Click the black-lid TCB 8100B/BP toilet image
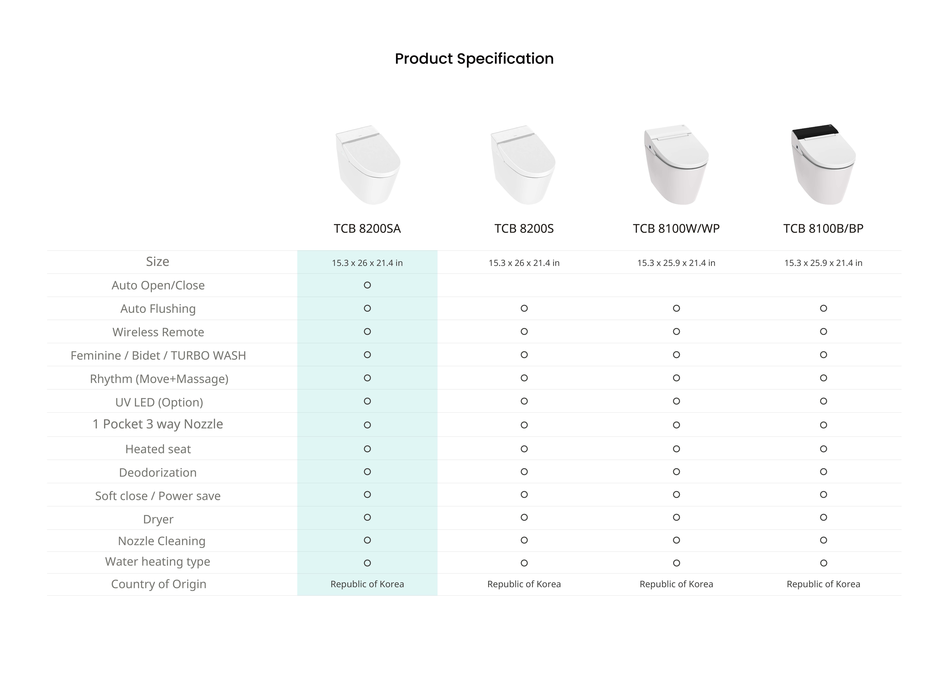 (x=823, y=164)
